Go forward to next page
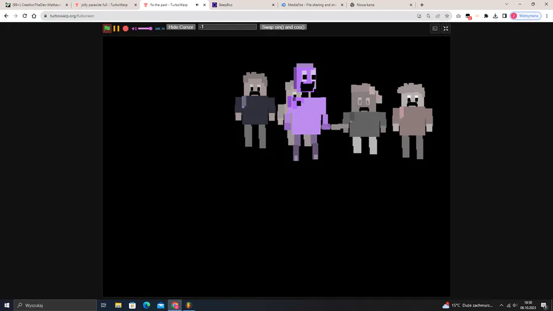This screenshot has height=311, width=553. point(15,16)
